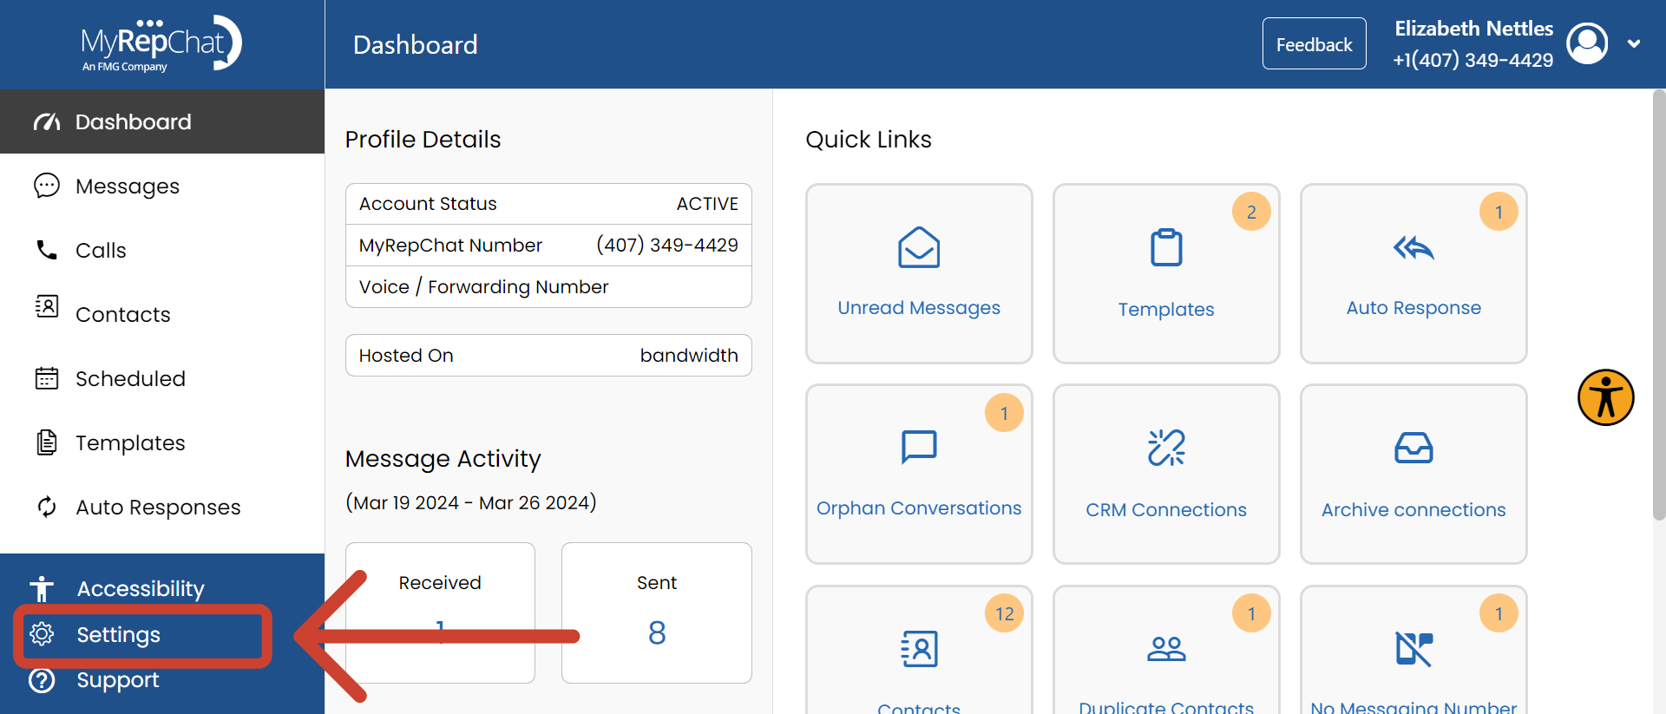Click the Templates document icon in sidebar
This screenshot has width=1666, height=714.
coord(47,442)
